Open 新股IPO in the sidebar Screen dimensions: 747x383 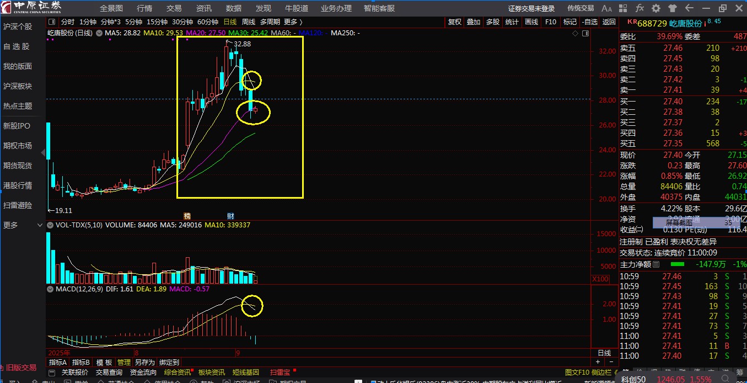tap(17, 126)
